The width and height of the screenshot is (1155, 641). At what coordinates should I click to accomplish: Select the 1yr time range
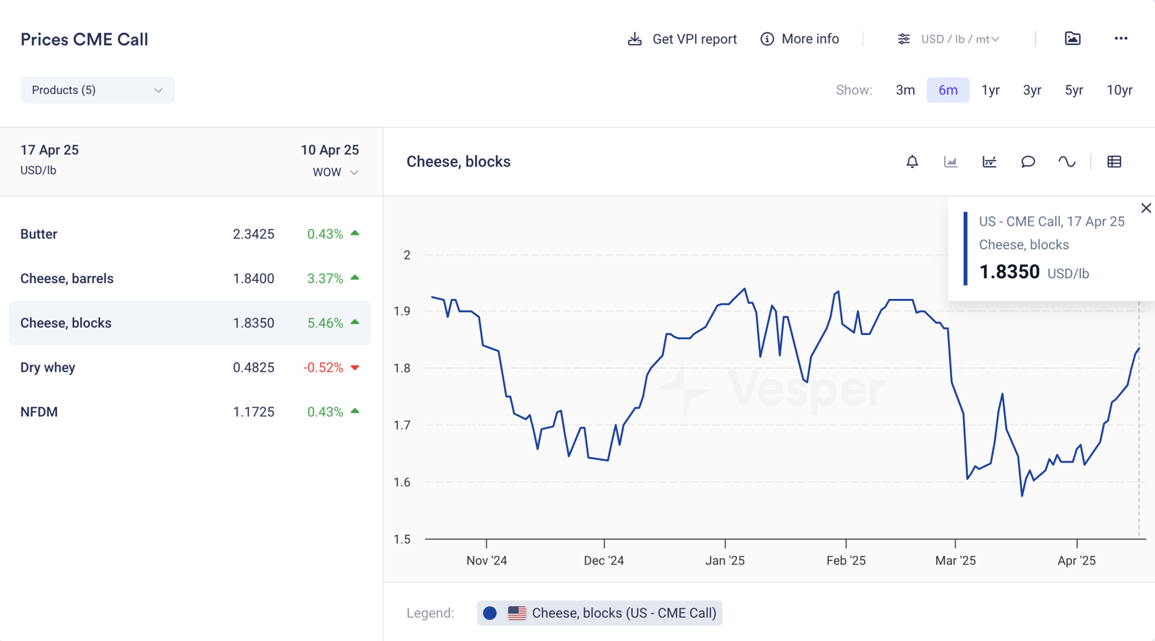click(x=990, y=90)
